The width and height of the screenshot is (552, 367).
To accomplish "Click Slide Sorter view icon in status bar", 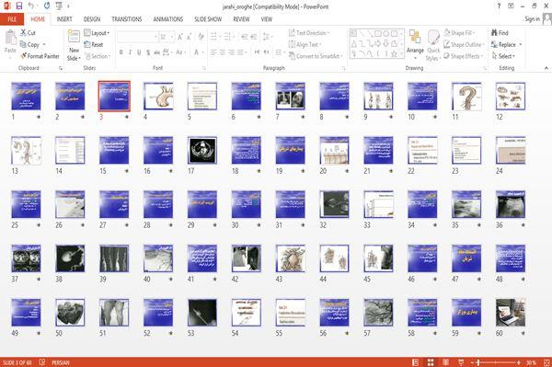I will click(431, 362).
